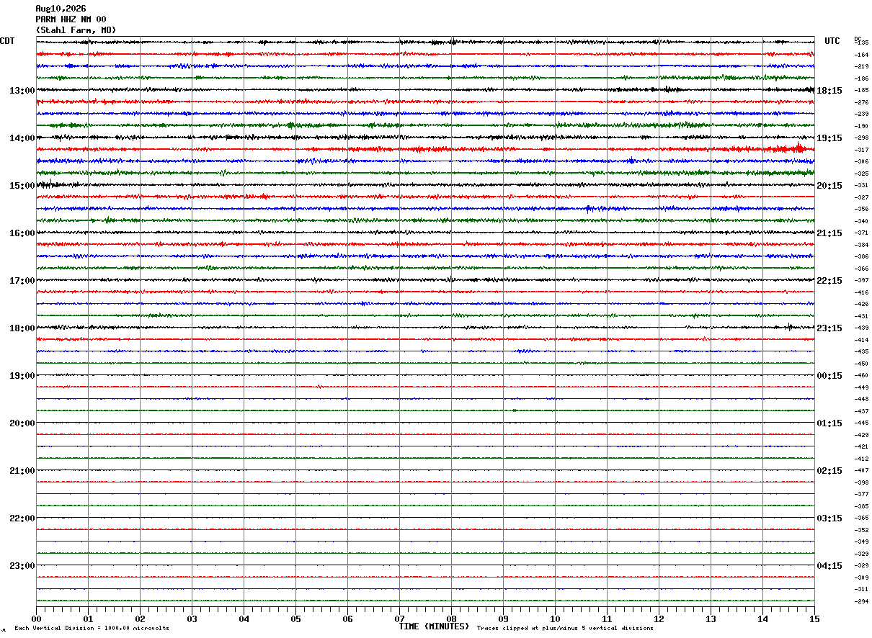
Task: Click minute "13" on the bottom time axis
Action: 711,619
